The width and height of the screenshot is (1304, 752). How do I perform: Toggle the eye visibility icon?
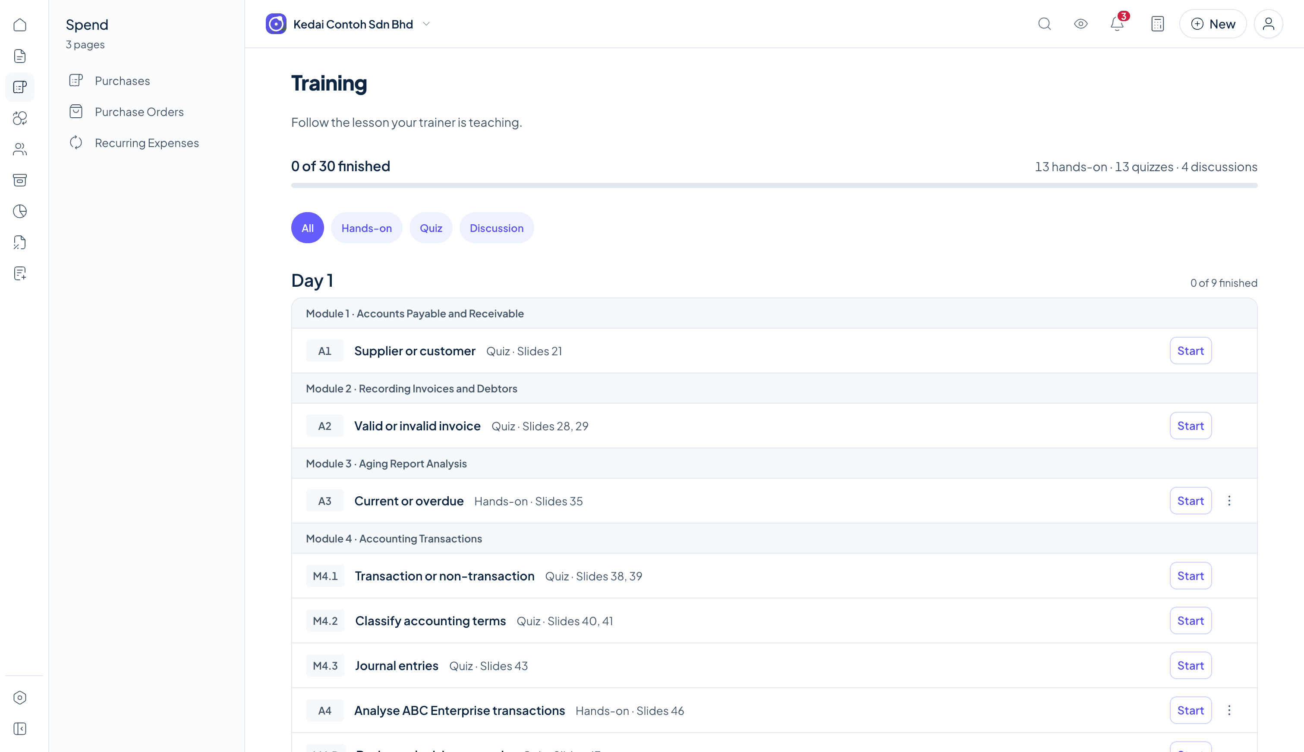(1080, 24)
